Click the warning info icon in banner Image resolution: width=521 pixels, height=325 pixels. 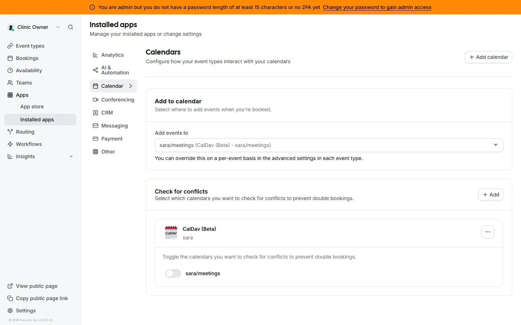point(92,7)
